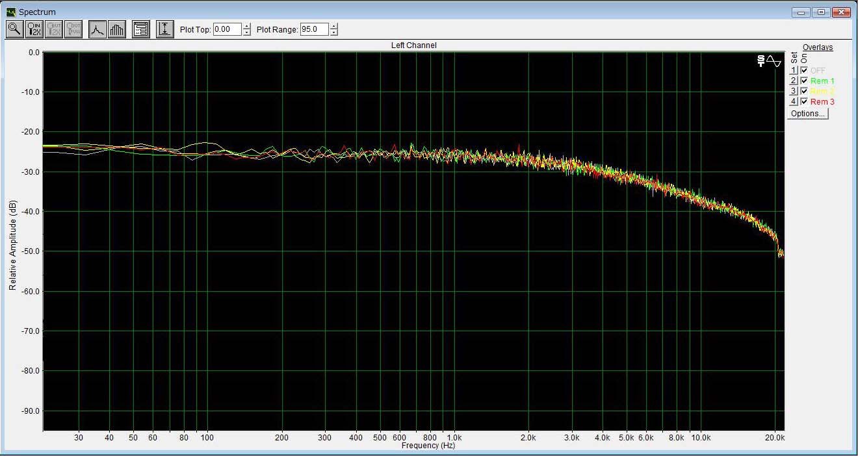Uncheck the Rem 3 overlay checkbox
Image resolution: width=858 pixels, height=456 pixels.
tap(804, 101)
